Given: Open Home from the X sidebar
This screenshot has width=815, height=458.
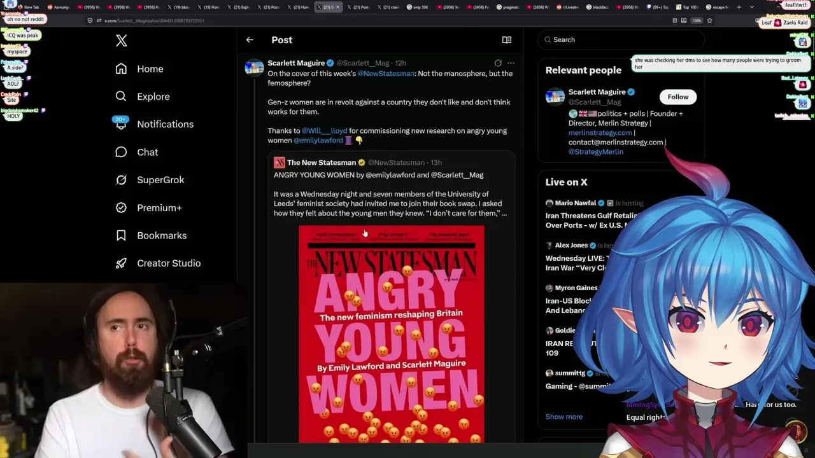Looking at the screenshot, I should [x=139, y=69].
